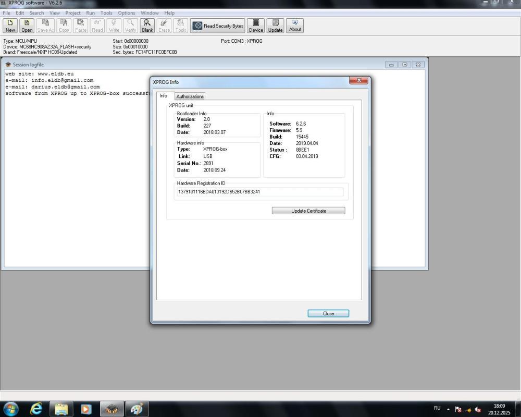
Task: Click the Copy toolbar icon
Action: tap(64, 26)
